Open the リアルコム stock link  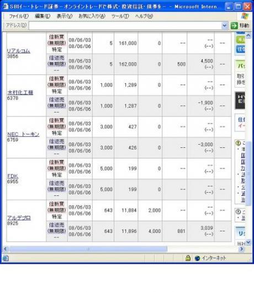18,51
